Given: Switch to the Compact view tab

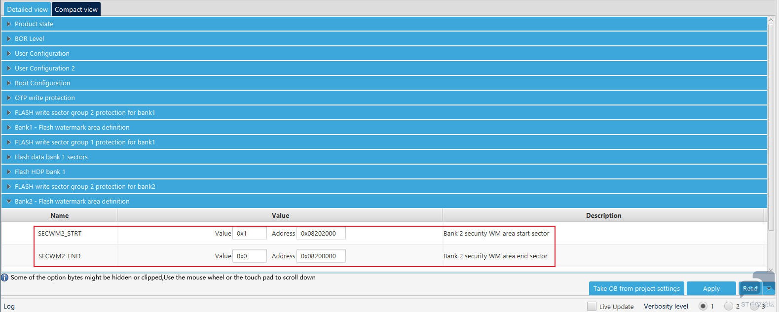Looking at the screenshot, I should click(76, 9).
